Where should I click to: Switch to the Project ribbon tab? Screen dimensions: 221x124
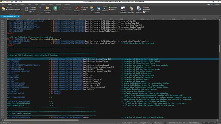tap(43, 5)
